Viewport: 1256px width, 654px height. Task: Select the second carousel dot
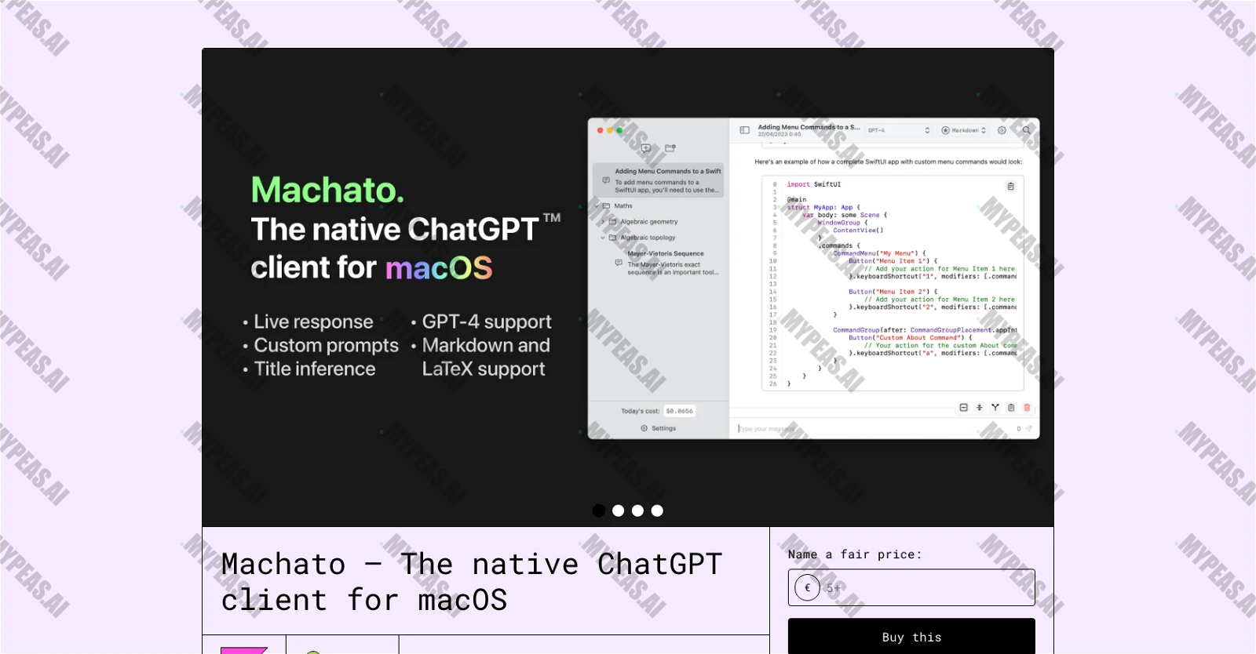[618, 510]
